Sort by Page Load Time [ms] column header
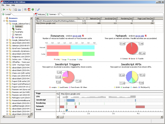The image size is (165, 124). tap(144, 18)
